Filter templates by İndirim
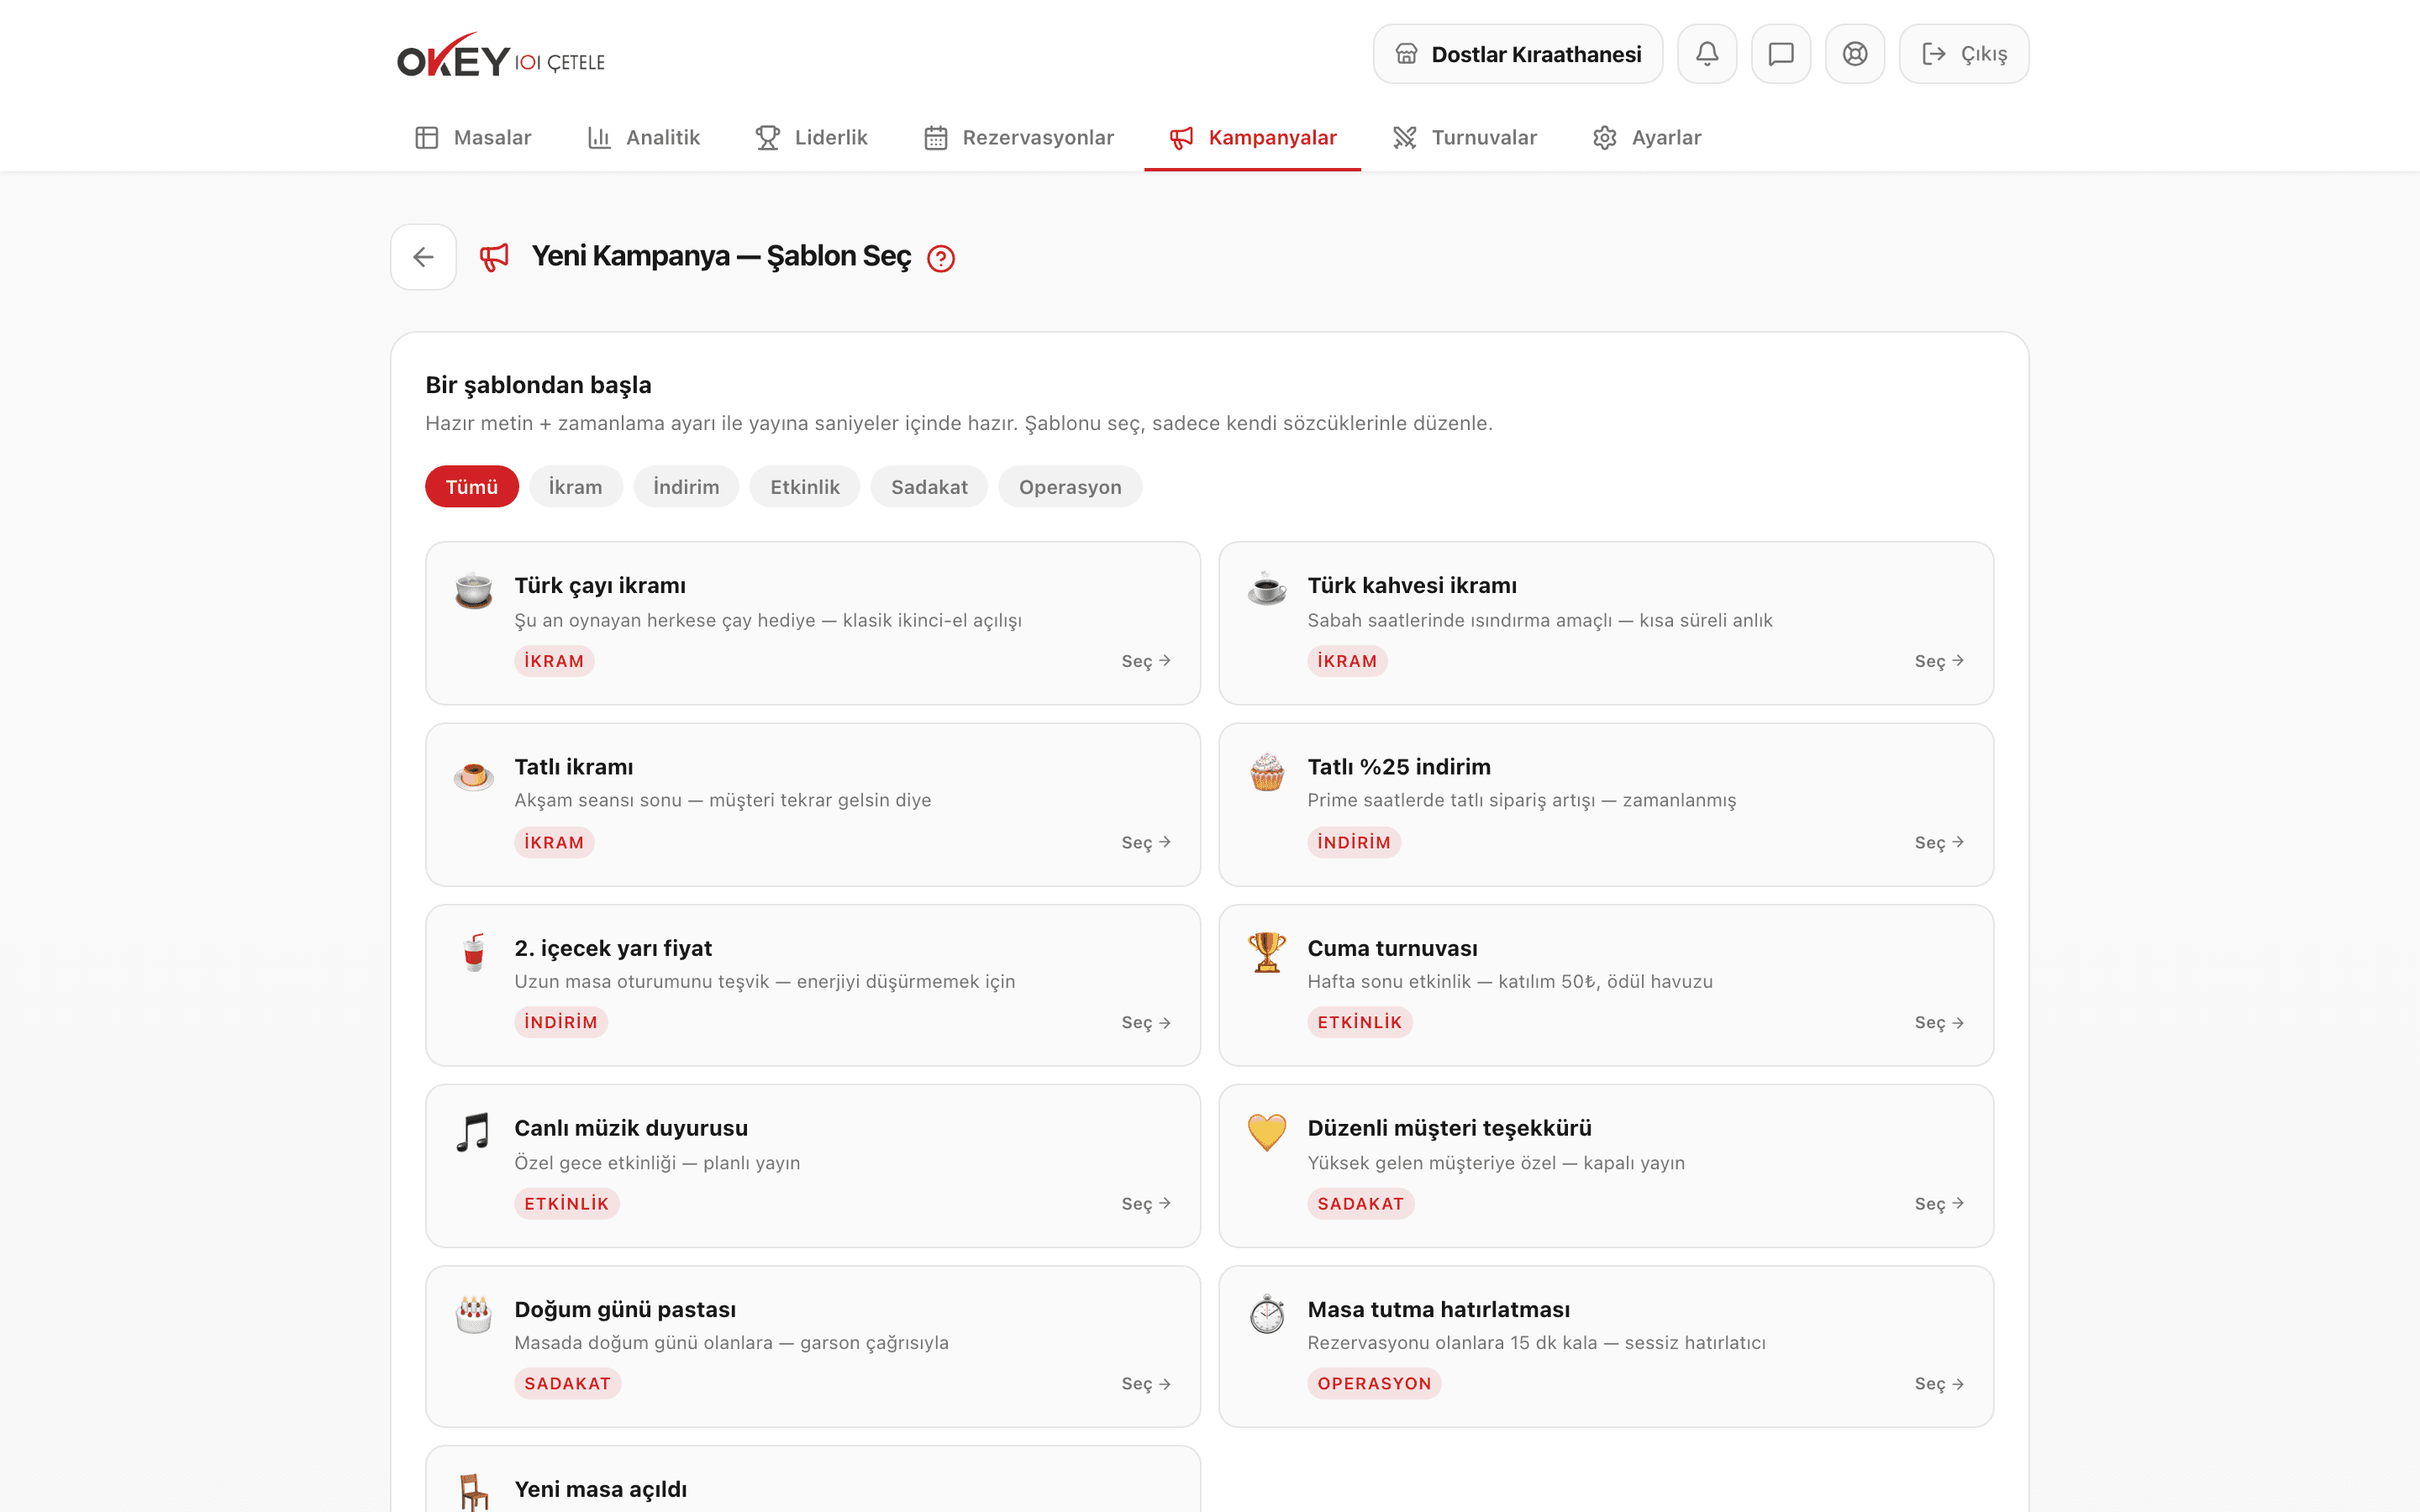2420x1512 pixels. pos(686,487)
